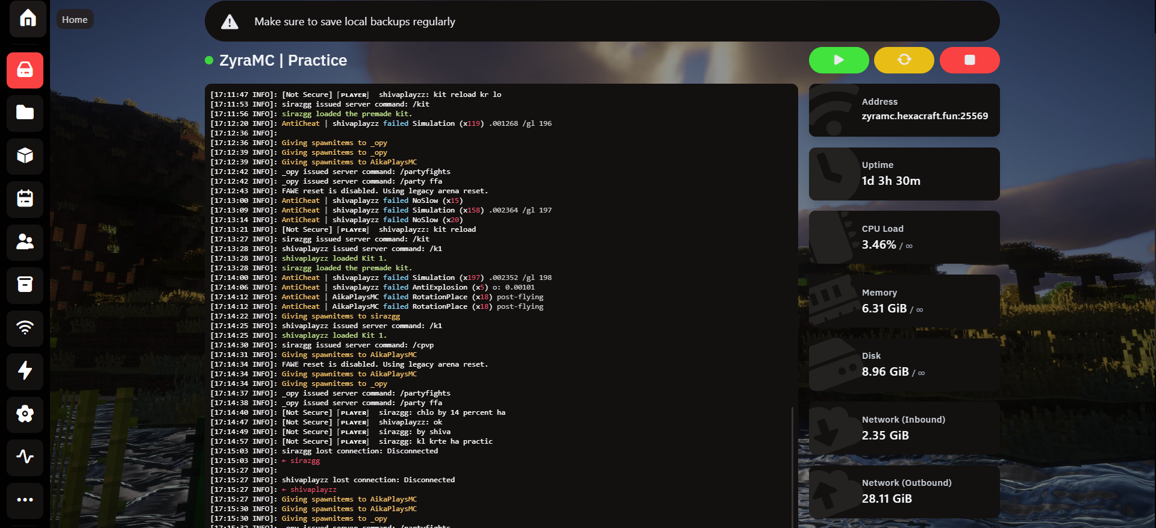Open the schedules calendar icon
Viewport: 1156px width, 528px height.
25,199
